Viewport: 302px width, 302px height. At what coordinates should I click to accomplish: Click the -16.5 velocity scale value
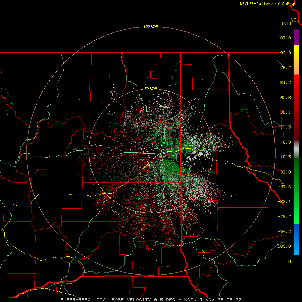coord(284,157)
